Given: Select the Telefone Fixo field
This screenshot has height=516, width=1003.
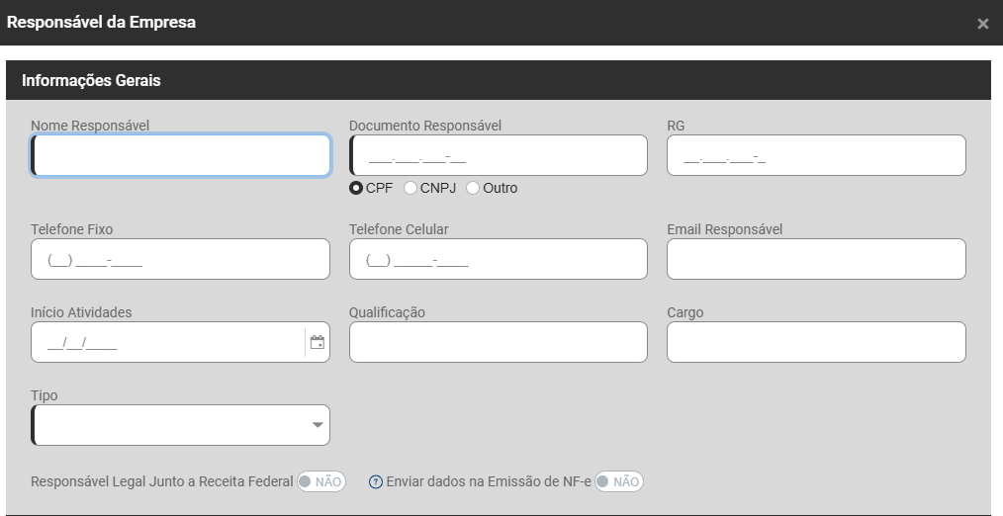Looking at the screenshot, I should 181,259.
